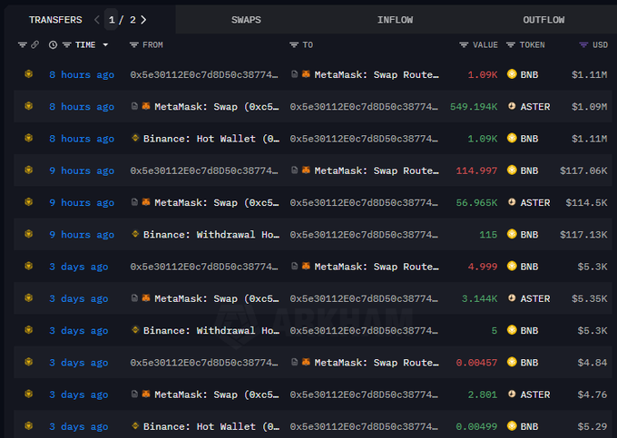Screen dimensions: 617x438
Task: Click Binance logo icon on 1.09K BNB row
Action: click(135, 138)
